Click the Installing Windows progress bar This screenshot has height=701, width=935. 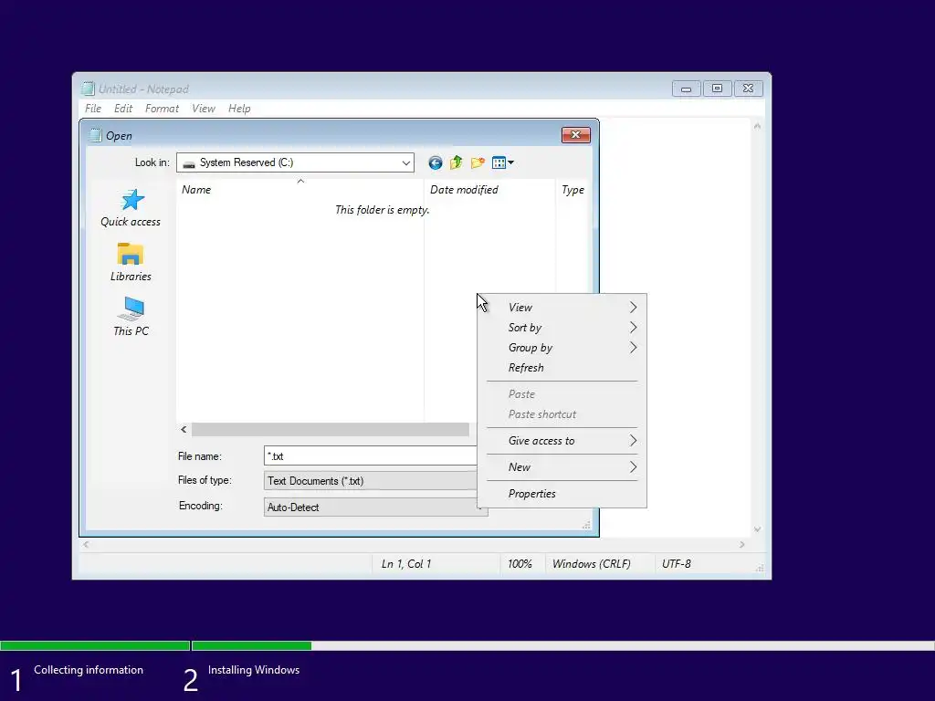[562, 645]
